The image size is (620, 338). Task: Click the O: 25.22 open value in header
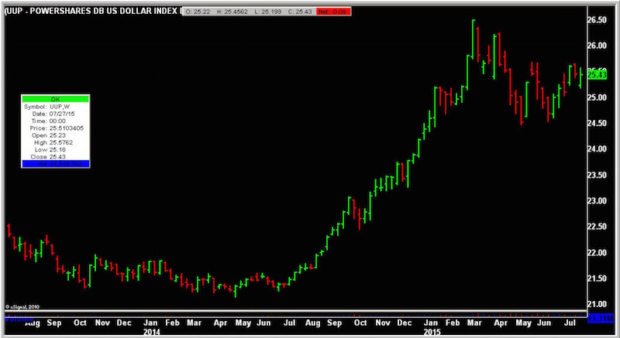(200, 12)
